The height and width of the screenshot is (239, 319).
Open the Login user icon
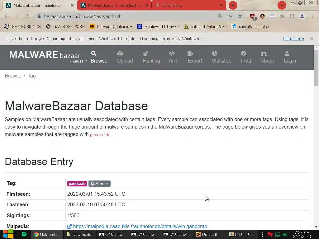click(x=287, y=53)
